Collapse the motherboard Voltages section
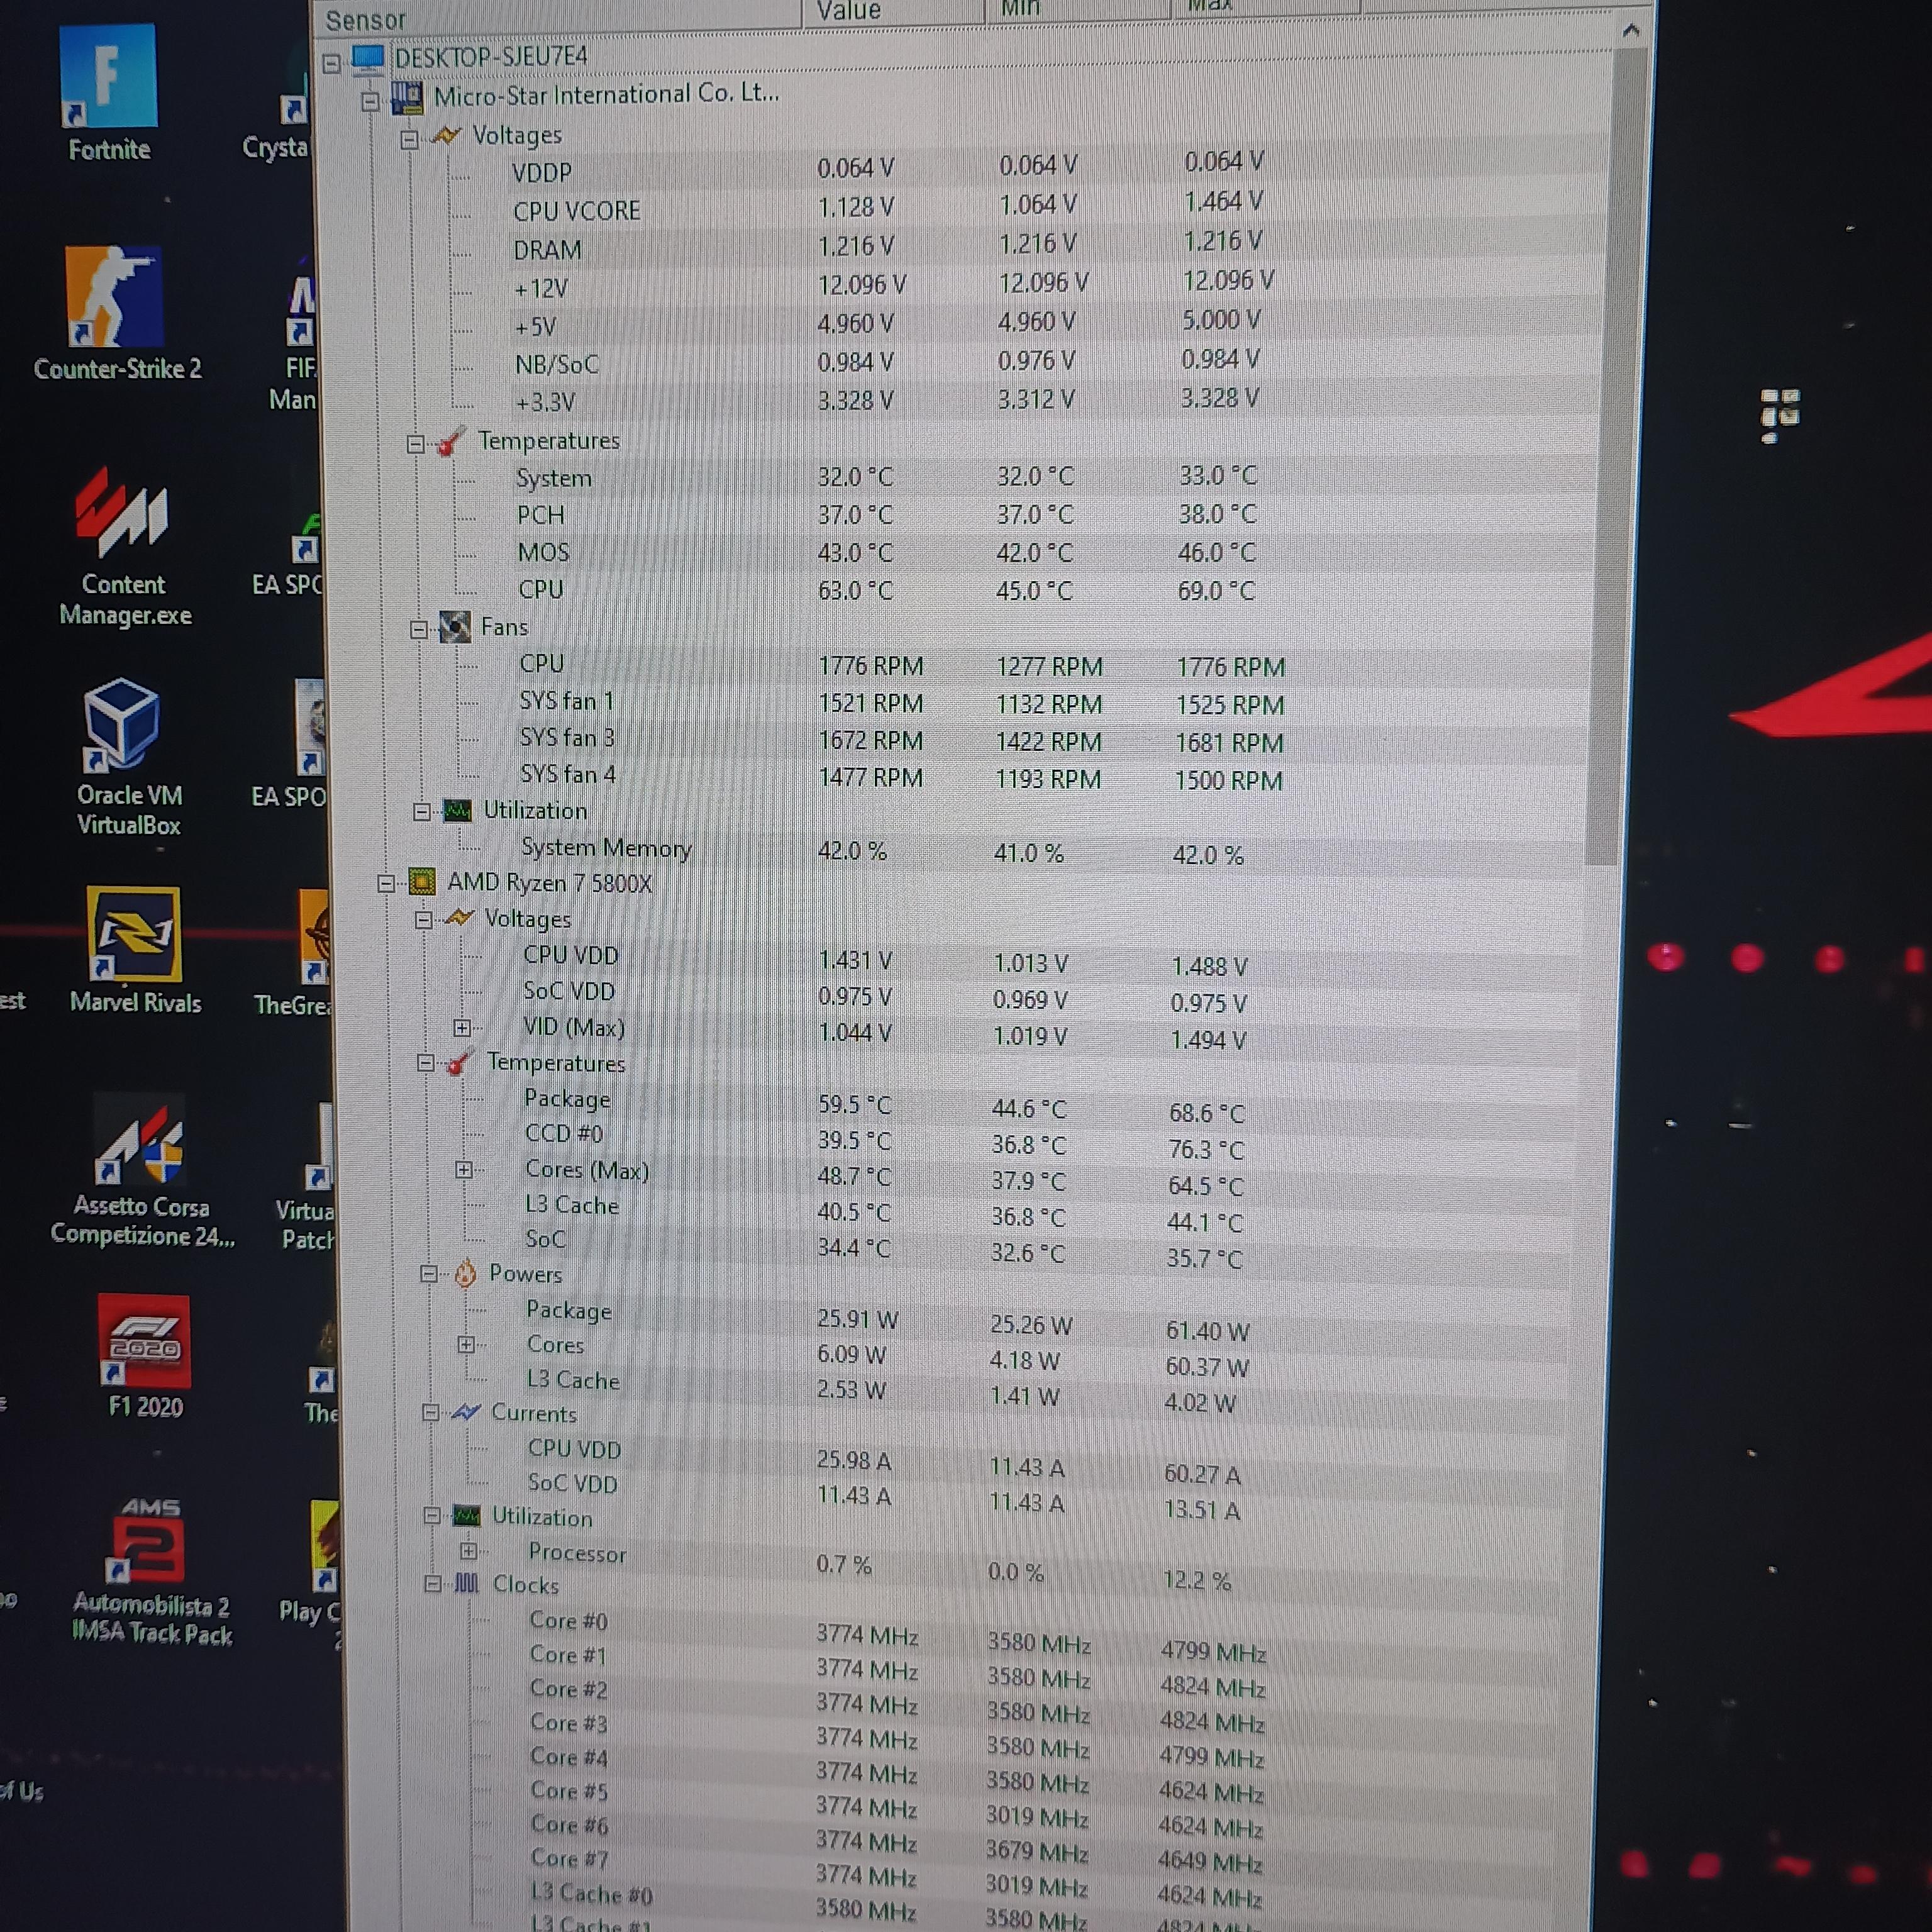The image size is (1932, 1932). point(409,140)
